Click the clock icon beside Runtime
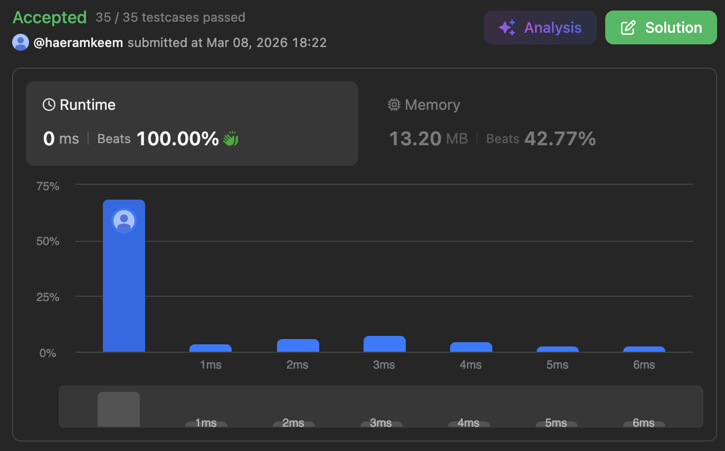This screenshot has width=725, height=451. (49, 105)
